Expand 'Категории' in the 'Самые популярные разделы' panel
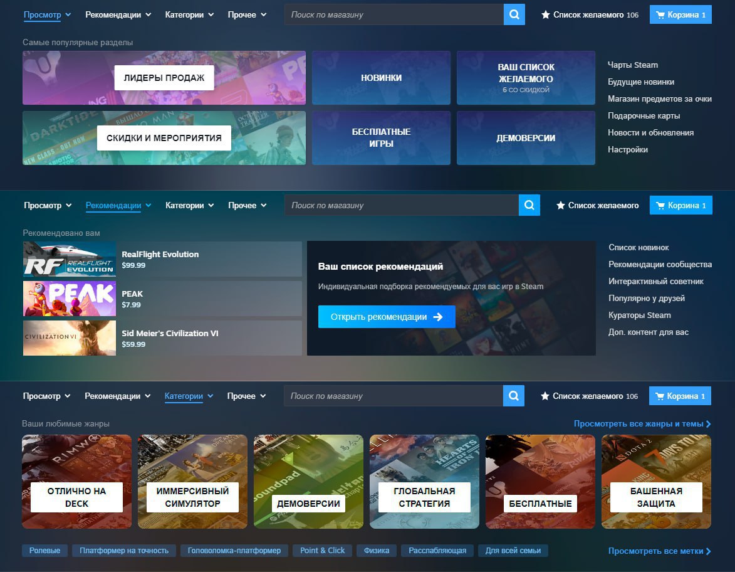Viewport: 735px width, 572px height. coord(189,14)
